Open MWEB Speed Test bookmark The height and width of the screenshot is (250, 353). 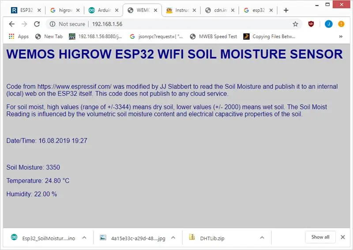click(x=214, y=37)
